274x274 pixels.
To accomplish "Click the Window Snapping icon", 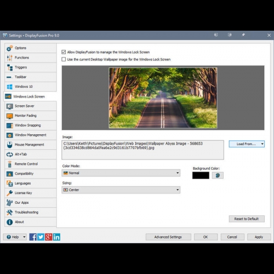I will [x=9, y=125].
